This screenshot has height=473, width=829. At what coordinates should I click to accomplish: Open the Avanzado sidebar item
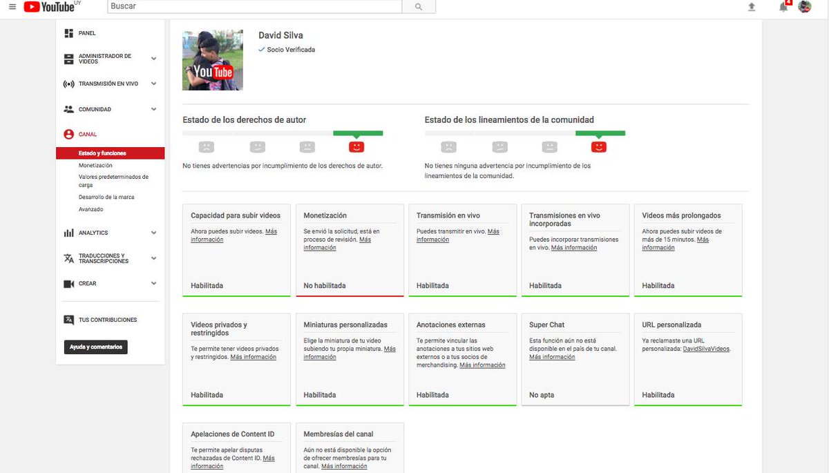point(90,209)
